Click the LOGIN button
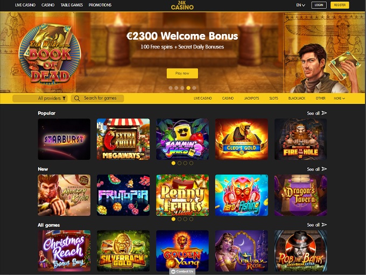Screen dimensions: 366x275 coord(319,5)
